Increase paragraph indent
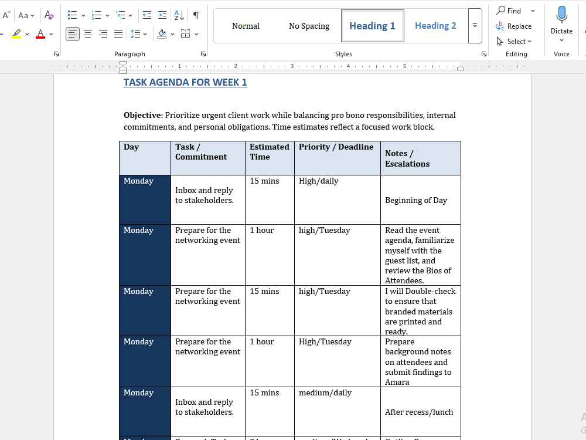 pos(162,15)
